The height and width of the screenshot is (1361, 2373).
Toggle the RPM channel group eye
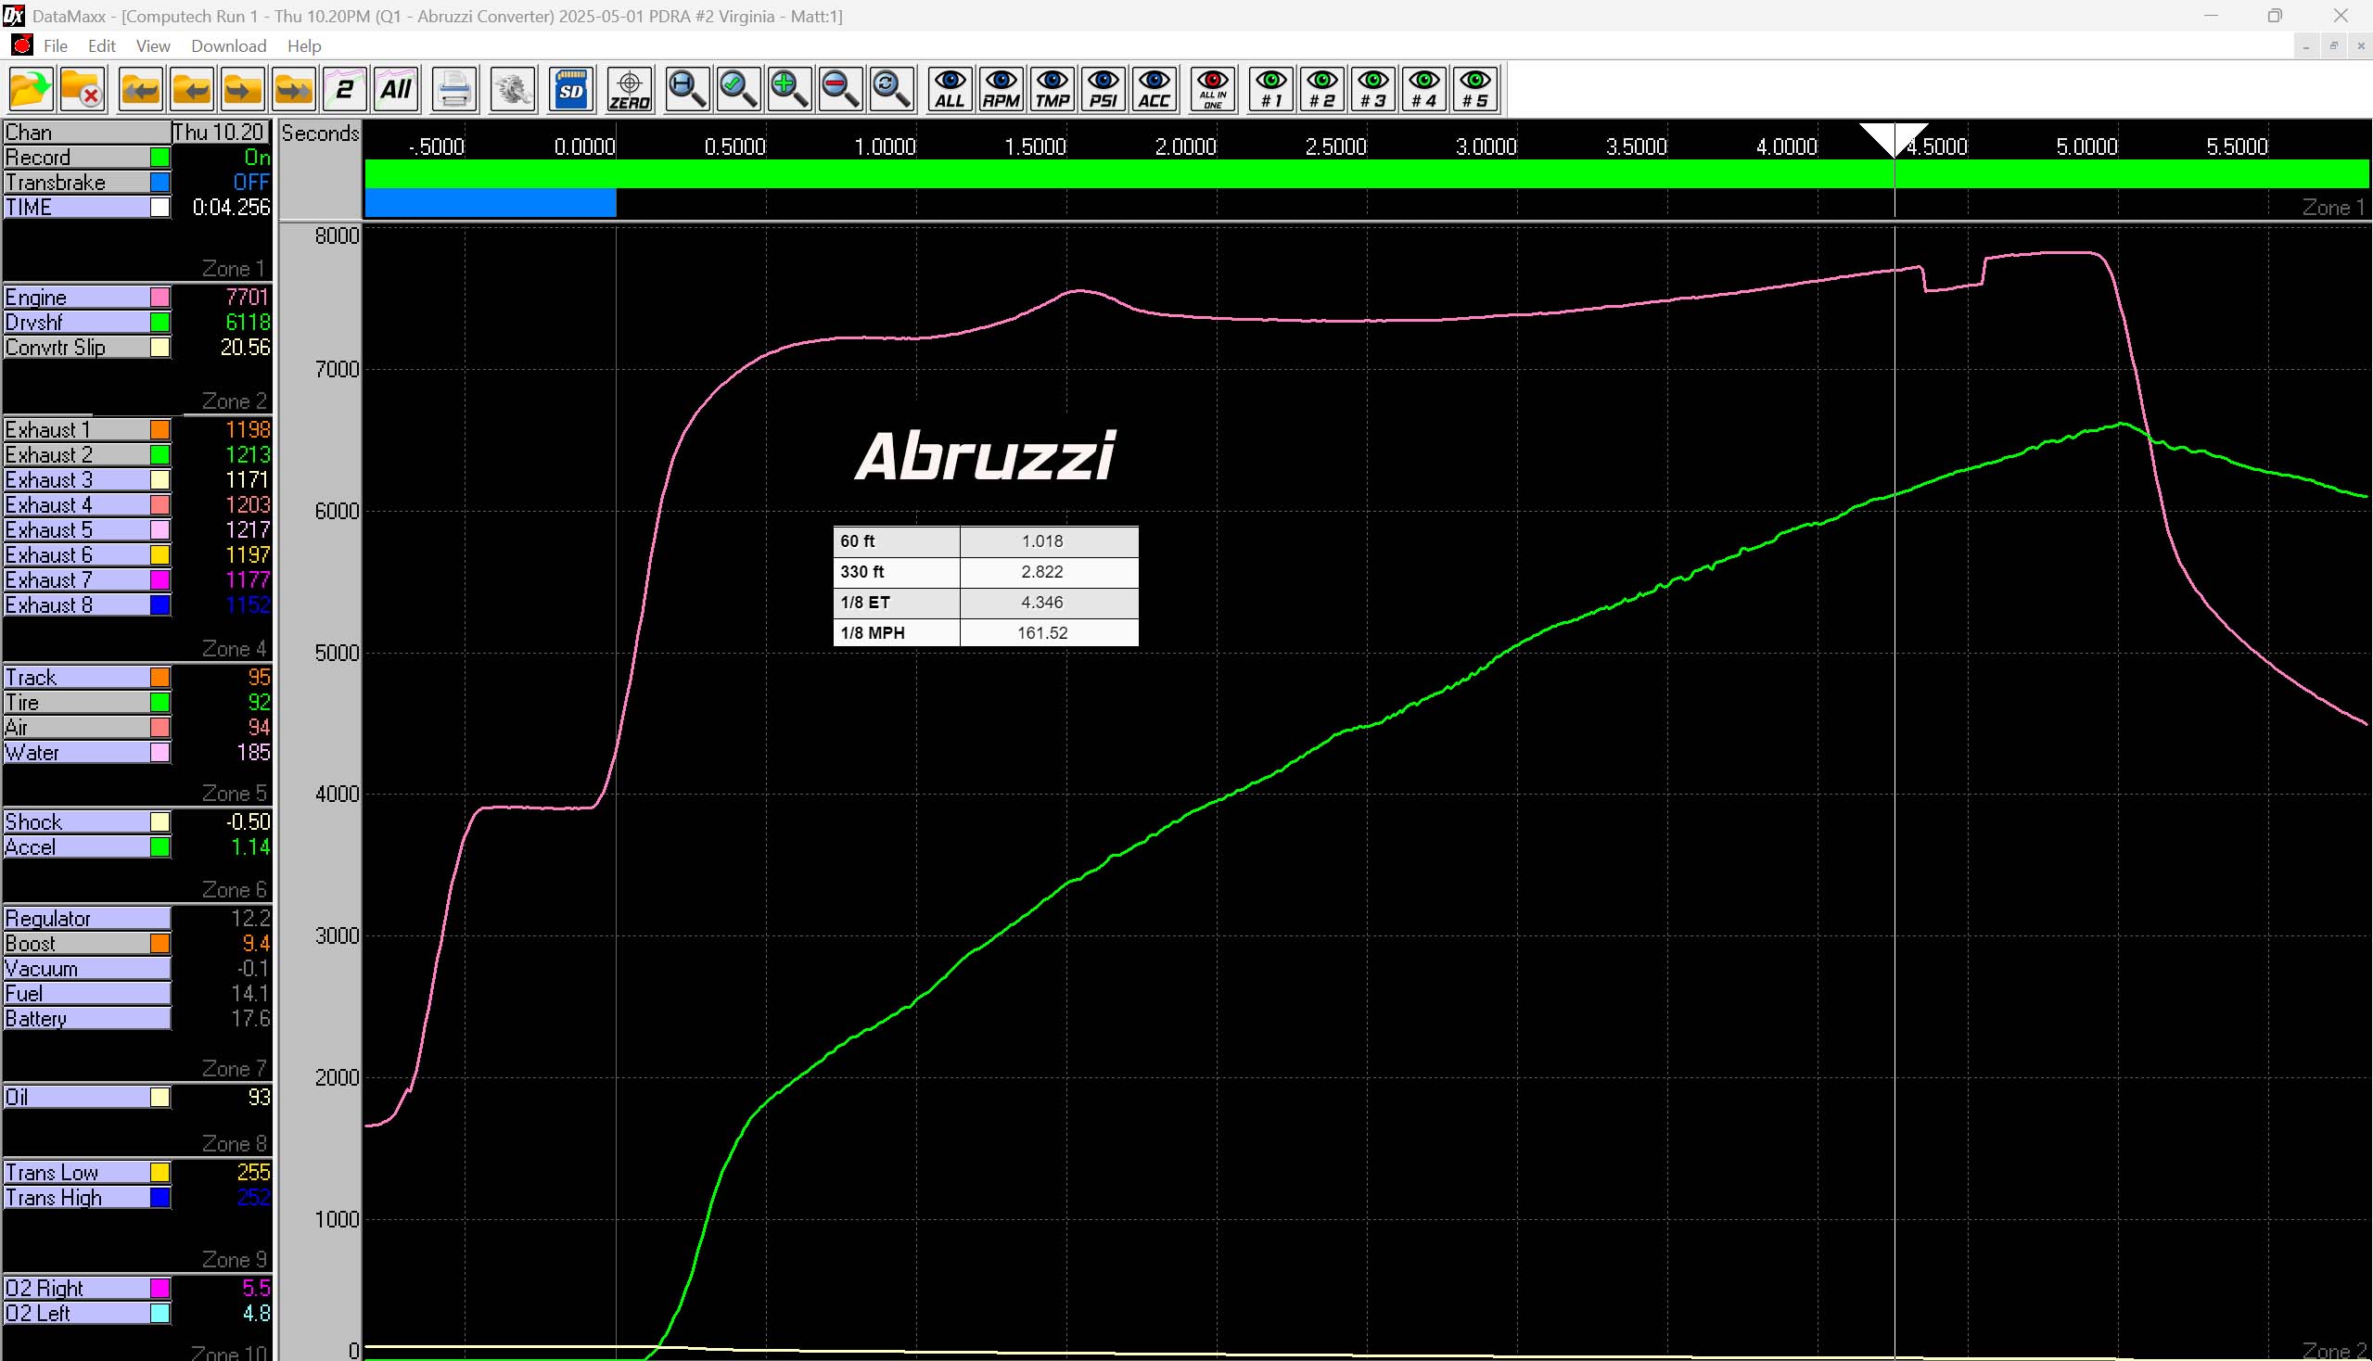(1001, 90)
